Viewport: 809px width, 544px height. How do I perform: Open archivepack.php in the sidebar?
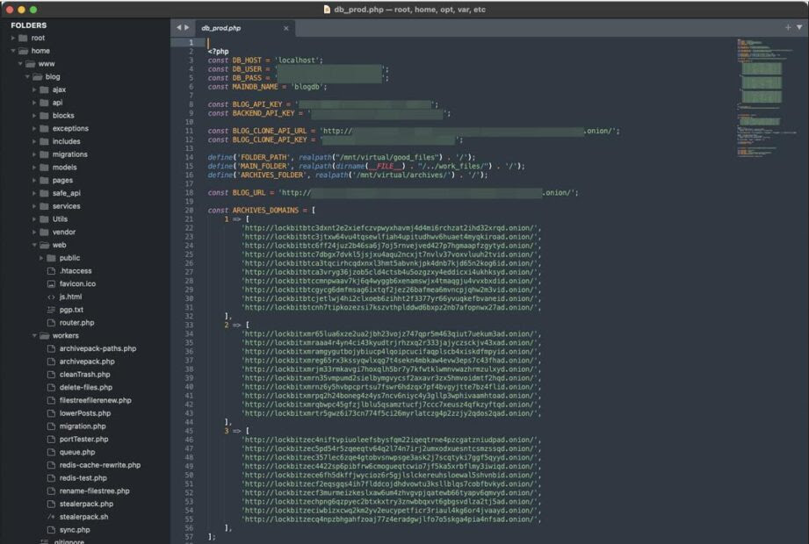coord(87,361)
